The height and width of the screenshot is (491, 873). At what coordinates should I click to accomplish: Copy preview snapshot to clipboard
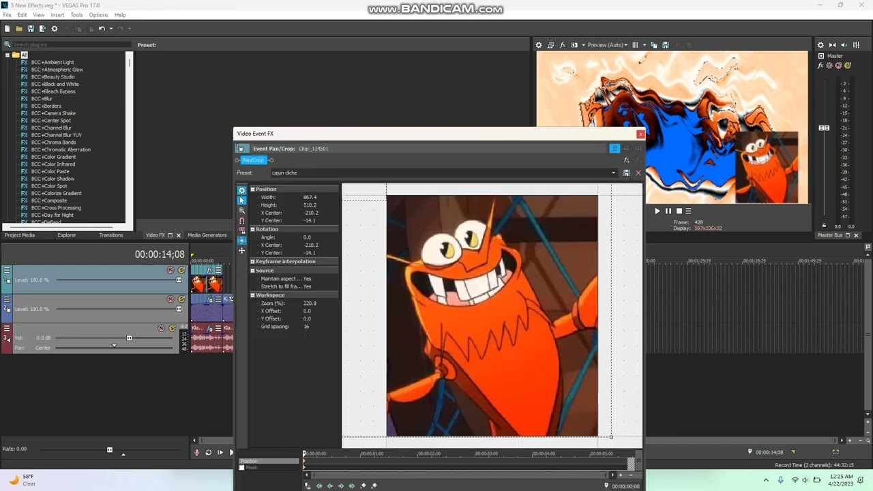coord(654,45)
